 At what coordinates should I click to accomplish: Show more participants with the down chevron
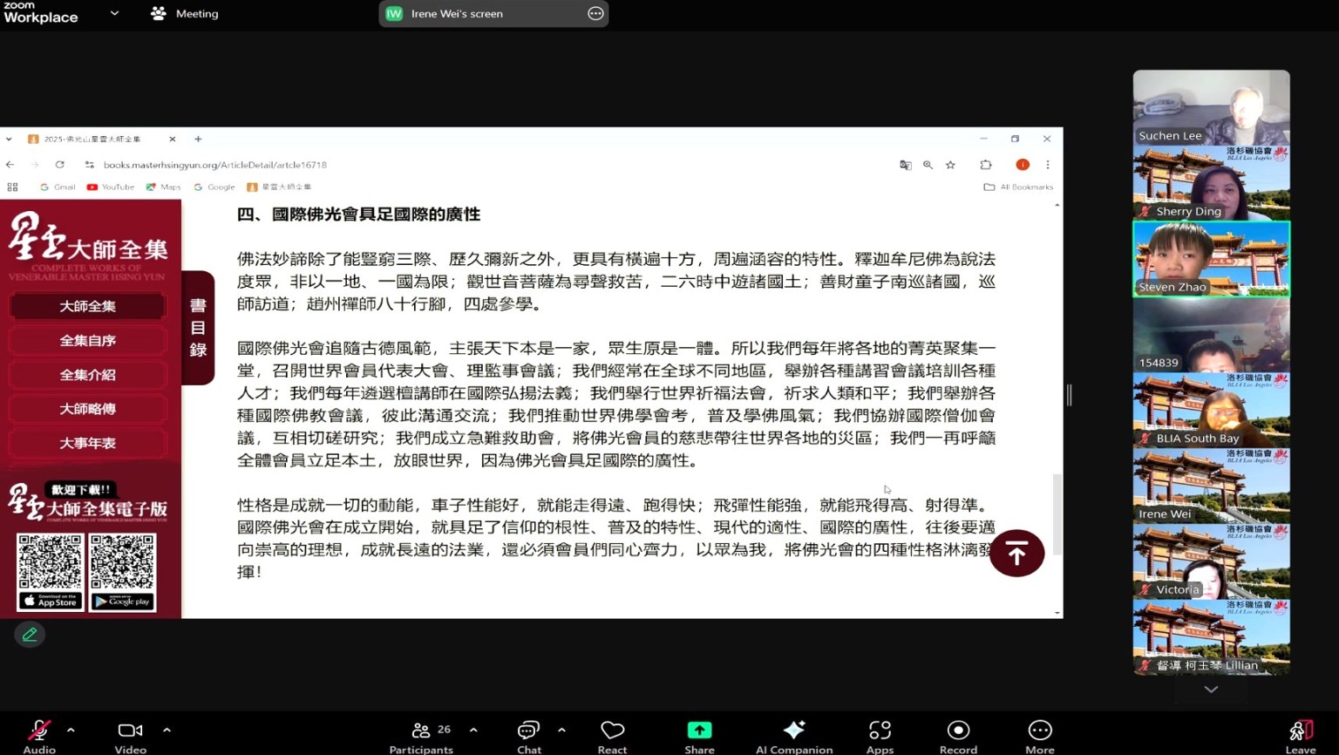(x=1211, y=689)
